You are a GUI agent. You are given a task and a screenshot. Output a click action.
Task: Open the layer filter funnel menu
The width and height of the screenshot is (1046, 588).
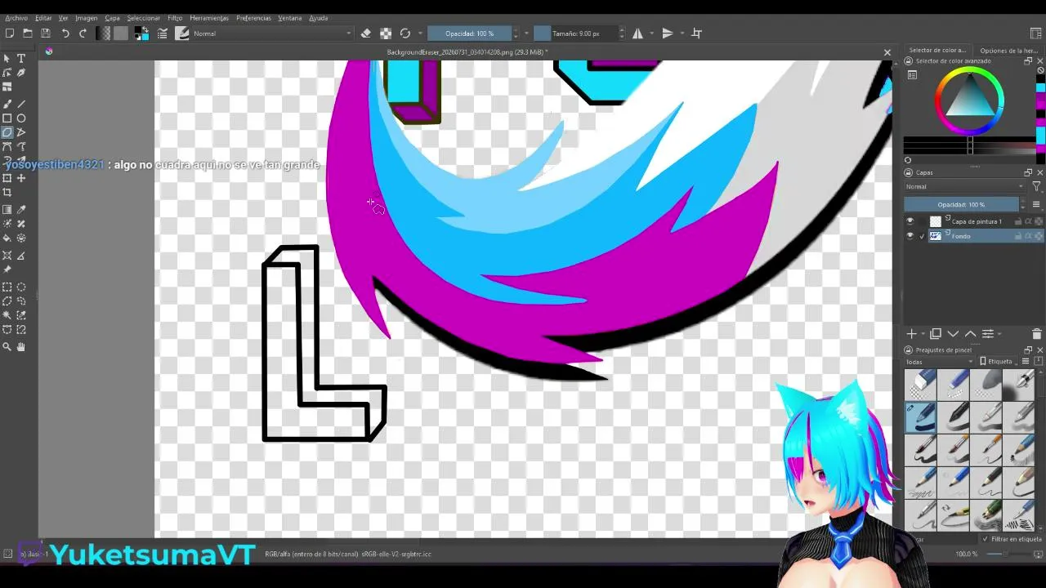[x=1036, y=187]
